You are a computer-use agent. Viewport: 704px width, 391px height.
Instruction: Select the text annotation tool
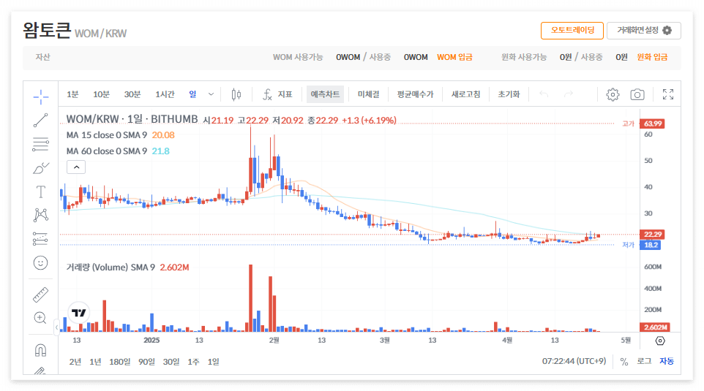[x=40, y=192]
